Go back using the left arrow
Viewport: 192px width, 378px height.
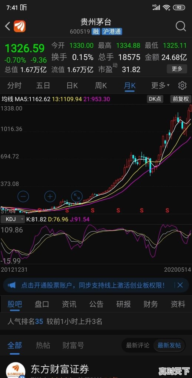(x=7, y=26)
